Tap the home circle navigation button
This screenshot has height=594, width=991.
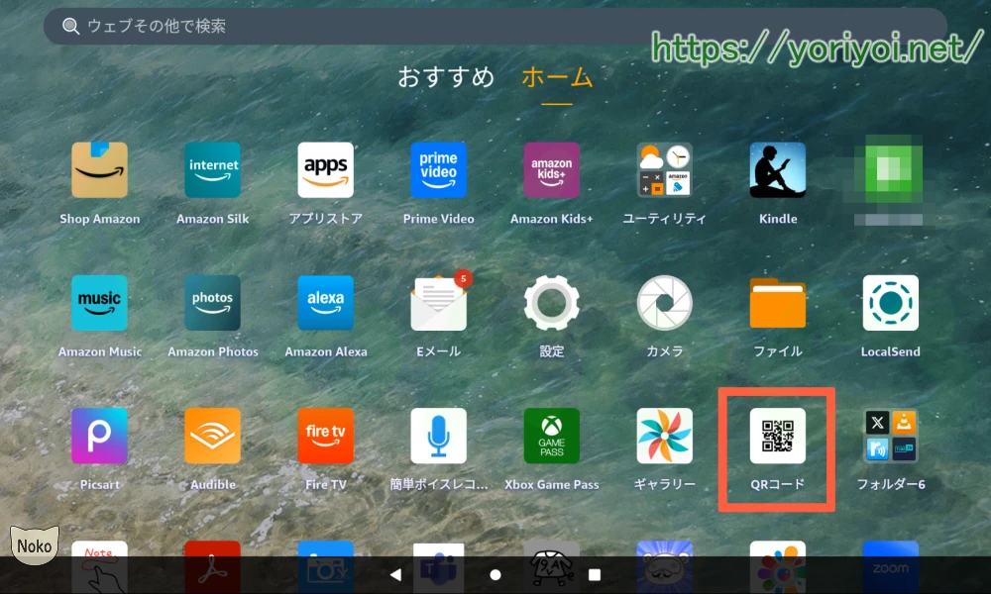[x=495, y=574]
